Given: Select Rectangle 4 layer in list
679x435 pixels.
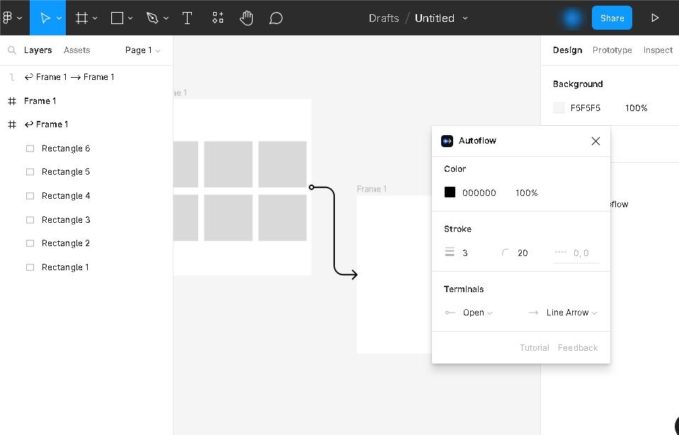Looking at the screenshot, I should pos(66,196).
